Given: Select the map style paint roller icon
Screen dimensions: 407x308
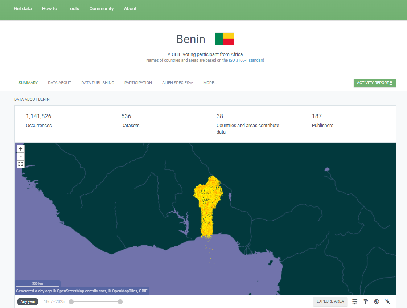Looking at the screenshot, I should click(x=366, y=301).
